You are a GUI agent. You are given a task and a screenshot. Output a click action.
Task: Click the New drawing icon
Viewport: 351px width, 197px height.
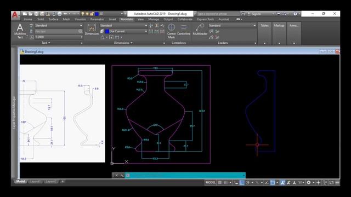coord(25,14)
